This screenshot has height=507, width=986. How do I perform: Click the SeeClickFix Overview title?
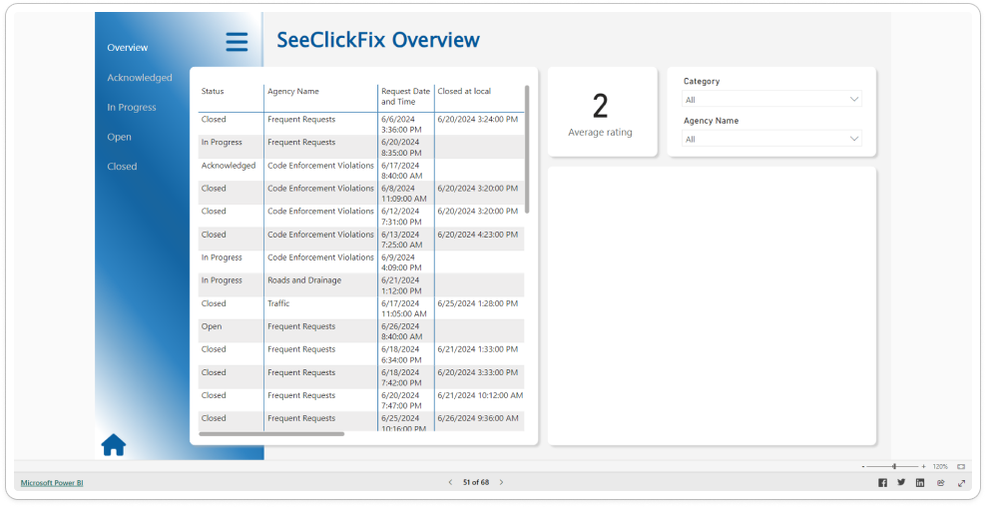click(378, 40)
